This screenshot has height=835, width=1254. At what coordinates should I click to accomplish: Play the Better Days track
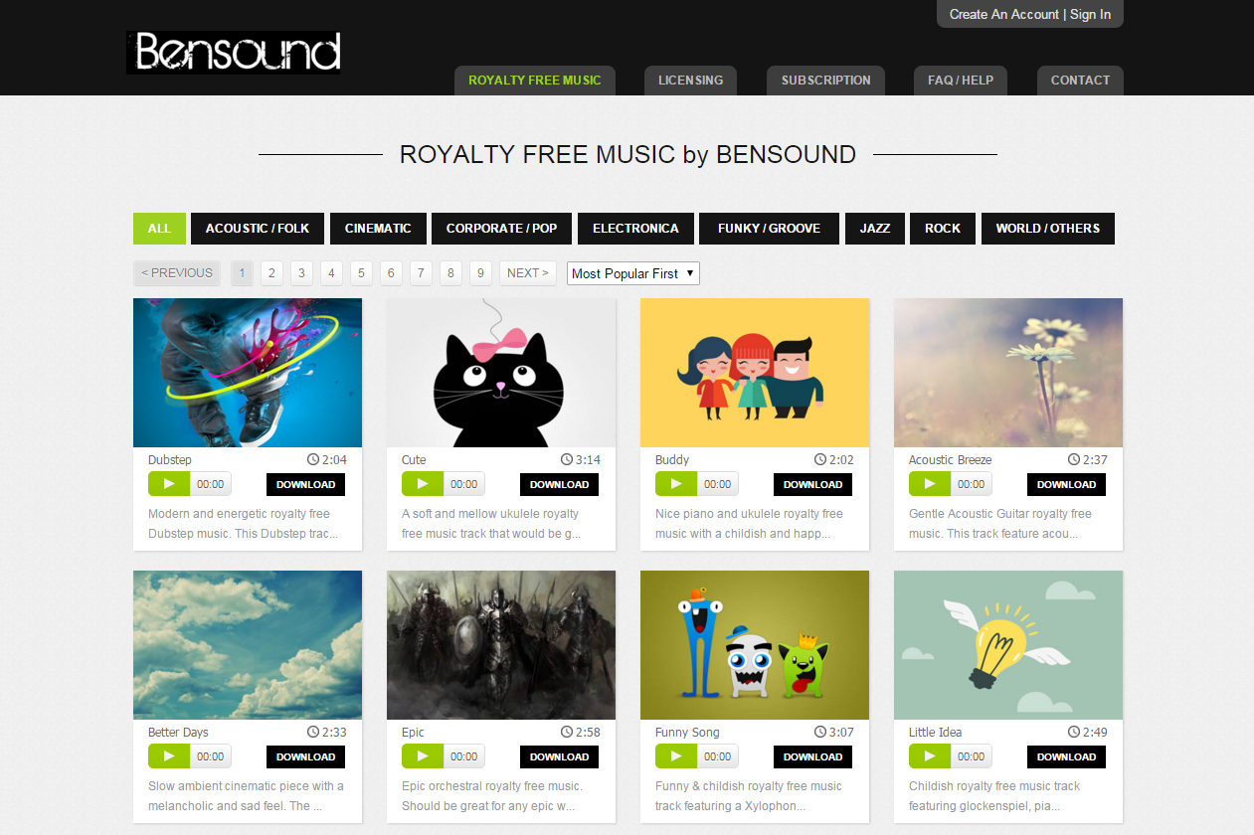point(169,756)
